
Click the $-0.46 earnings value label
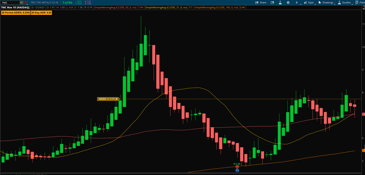[237, 164]
